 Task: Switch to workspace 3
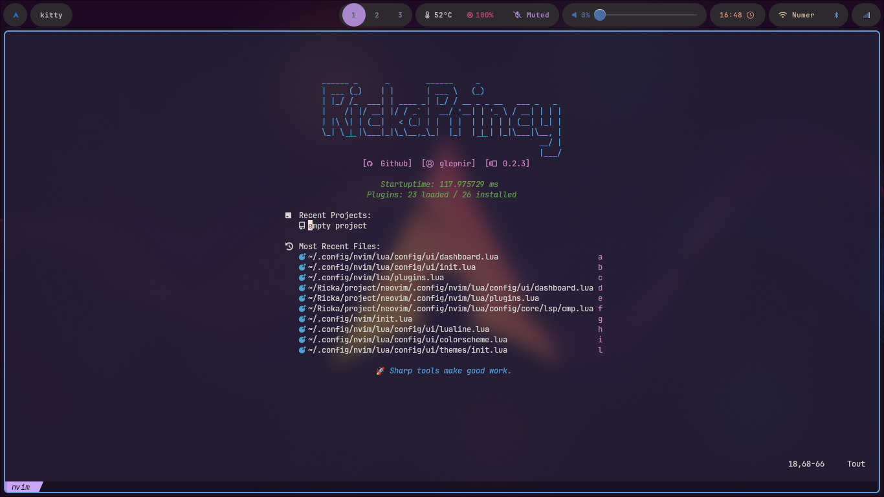[x=400, y=15]
